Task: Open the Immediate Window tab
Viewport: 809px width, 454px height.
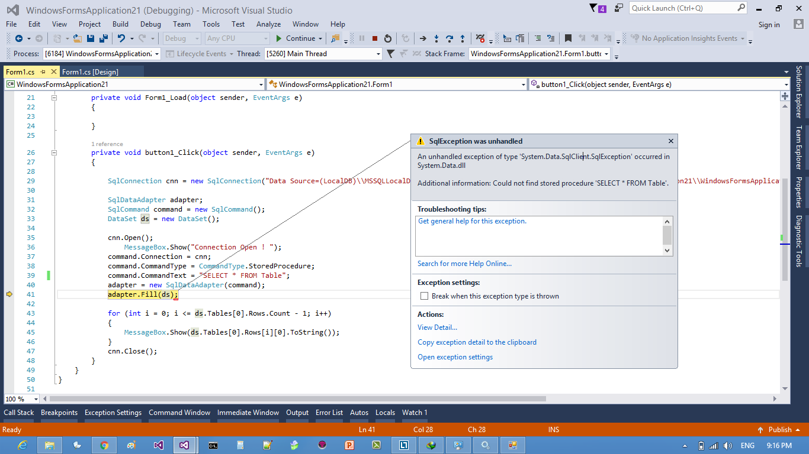Action: 248,413
